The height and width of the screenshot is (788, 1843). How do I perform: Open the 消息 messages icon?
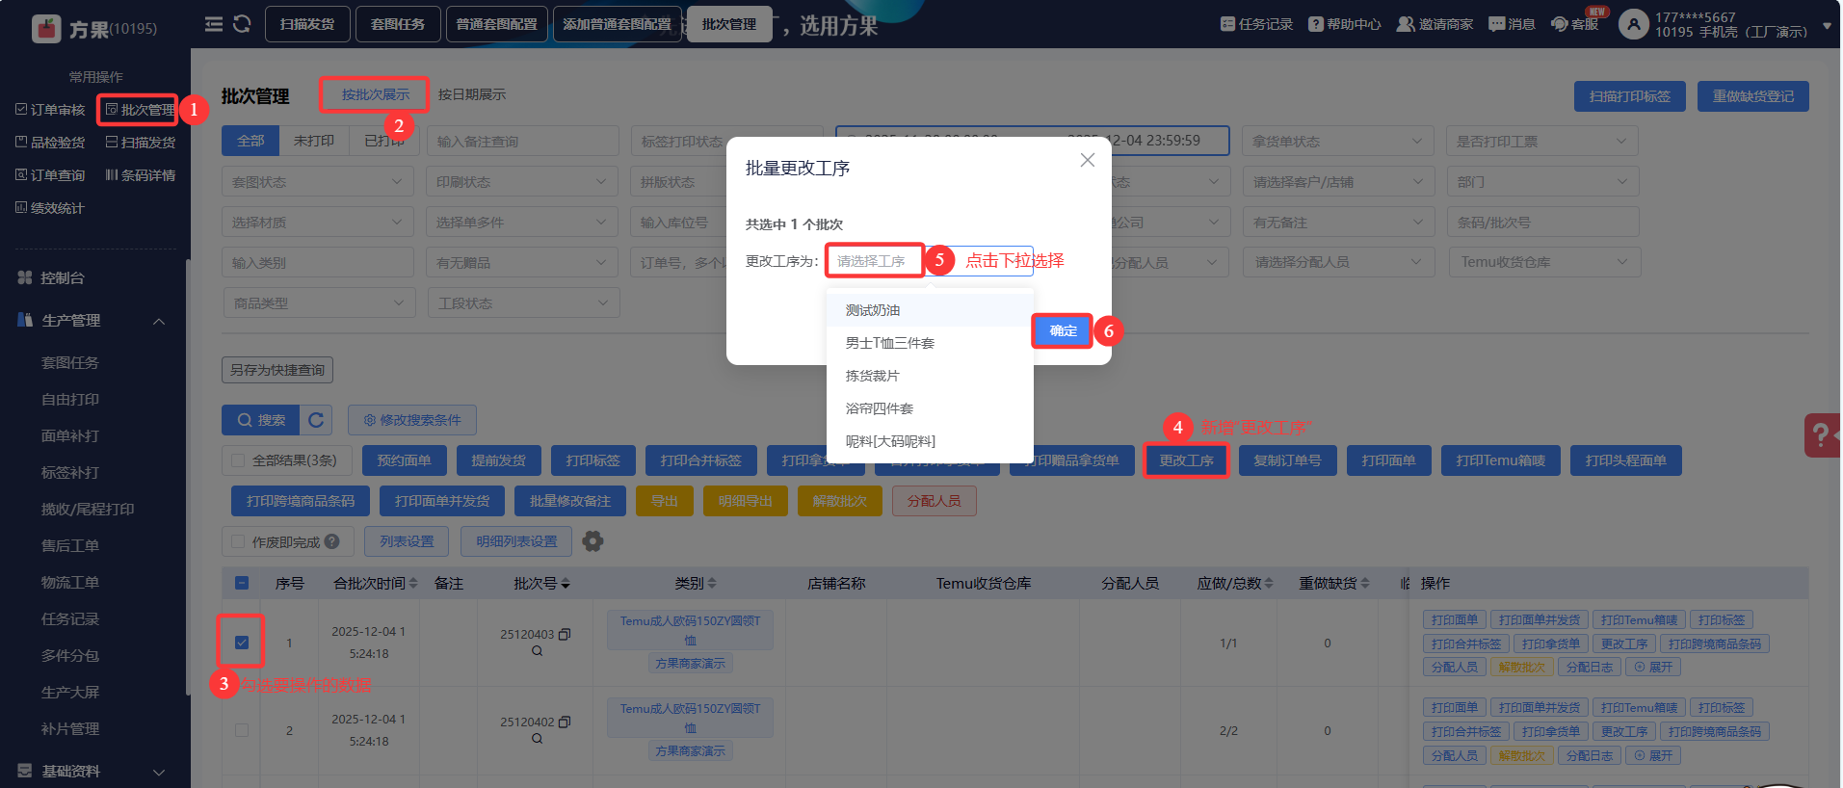click(x=1496, y=24)
